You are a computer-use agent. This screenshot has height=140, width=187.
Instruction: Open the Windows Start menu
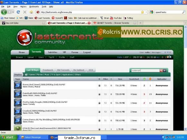[9, 137]
